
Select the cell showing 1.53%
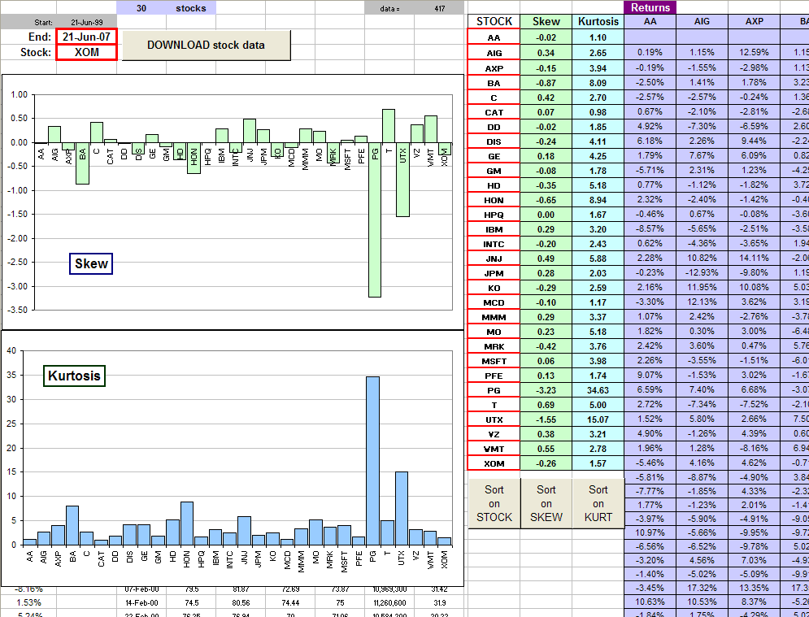[29, 602]
